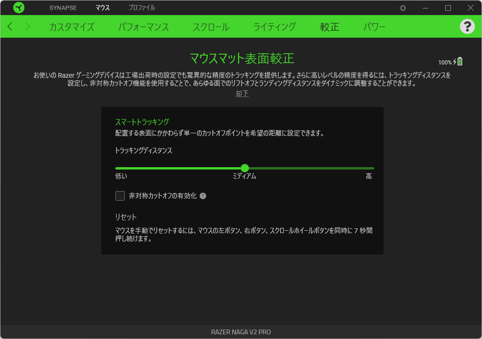Select the 較正 tab
Screen dimensions: 482x339
(x=329, y=27)
